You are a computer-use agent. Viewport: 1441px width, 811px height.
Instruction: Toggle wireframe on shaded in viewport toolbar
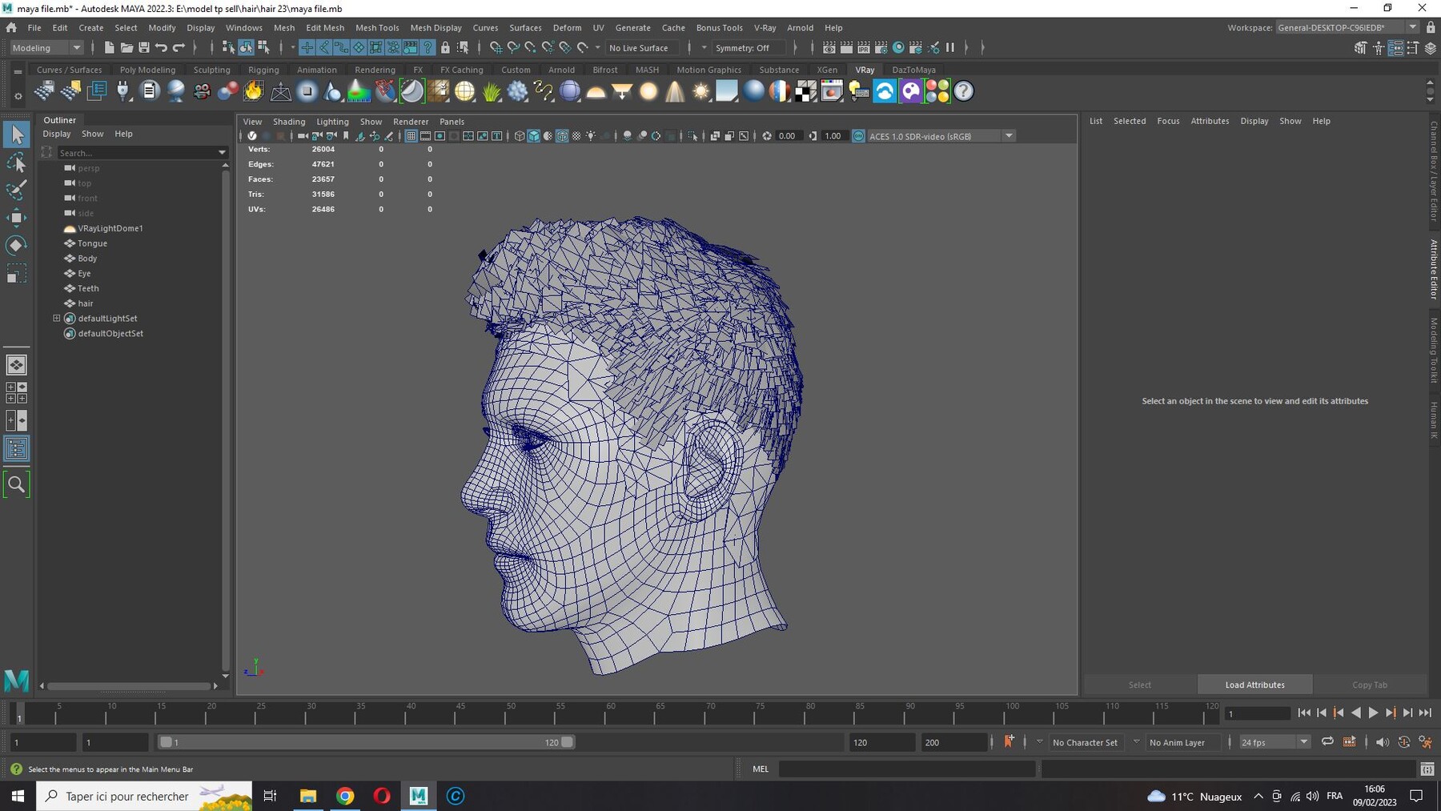coord(562,136)
